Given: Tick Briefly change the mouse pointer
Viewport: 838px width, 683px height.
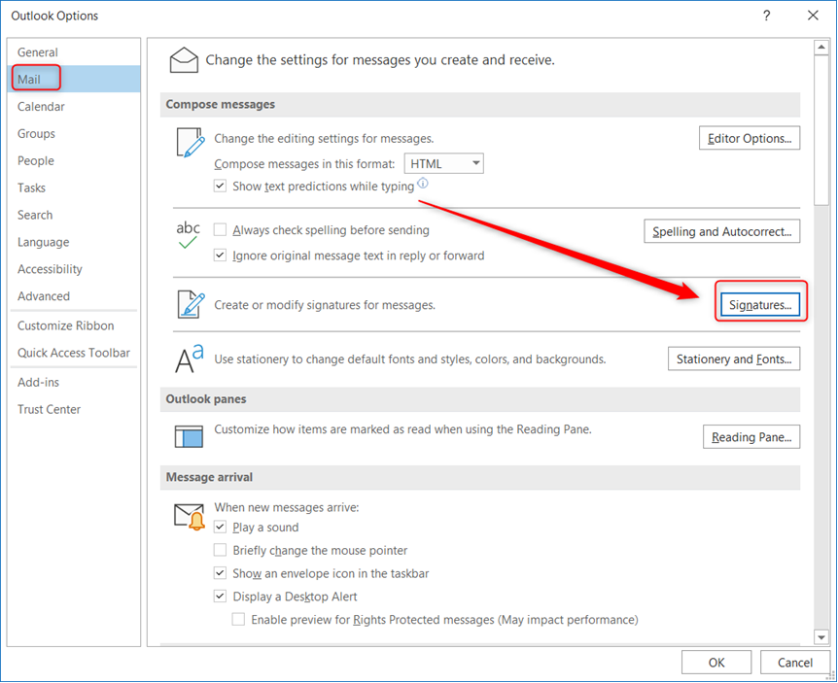Looking at the screenshot, I should pyautogui.click(x=220, y=550).
